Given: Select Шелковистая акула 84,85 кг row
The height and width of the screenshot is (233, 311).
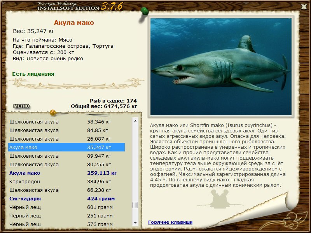Looking at the screenshot, I should (x=66, y=130).
